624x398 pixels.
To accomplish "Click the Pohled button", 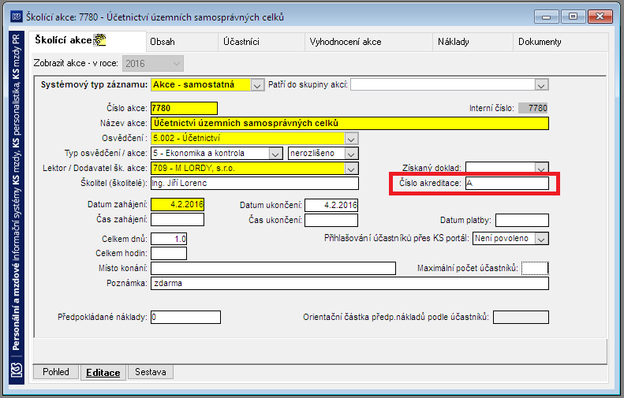I will point(56,372).
